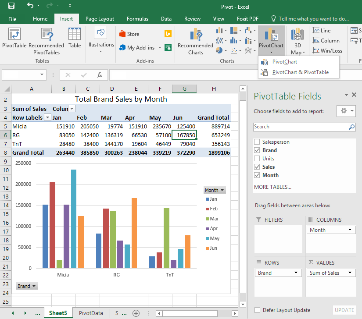Click the Search fields input box
The width and height of the screenshot is (362, 319).
[304, 127]
